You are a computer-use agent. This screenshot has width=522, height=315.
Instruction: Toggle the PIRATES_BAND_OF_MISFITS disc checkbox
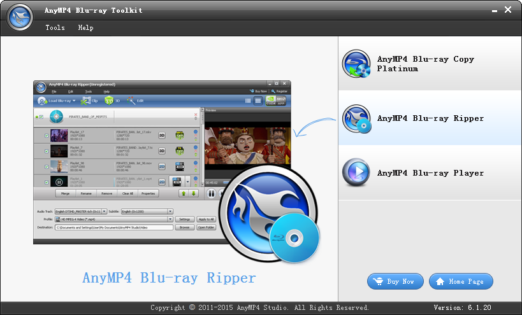41,117
